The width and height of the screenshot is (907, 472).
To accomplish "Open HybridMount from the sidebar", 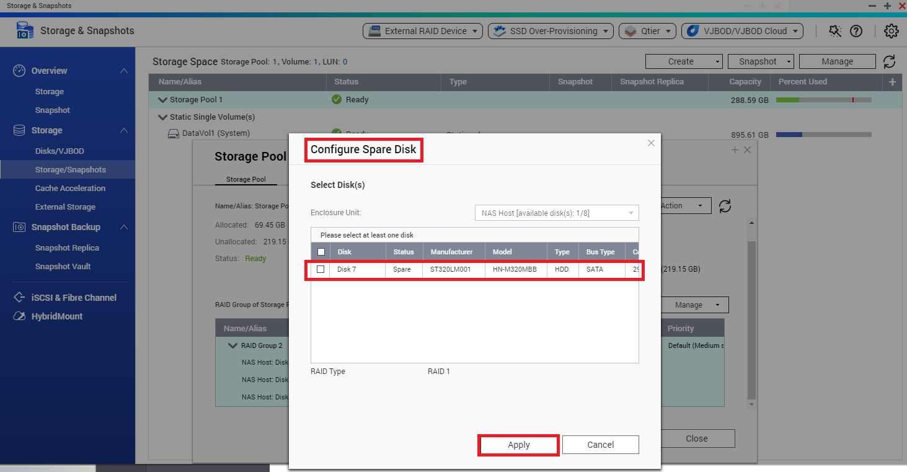I will [58, 316].
